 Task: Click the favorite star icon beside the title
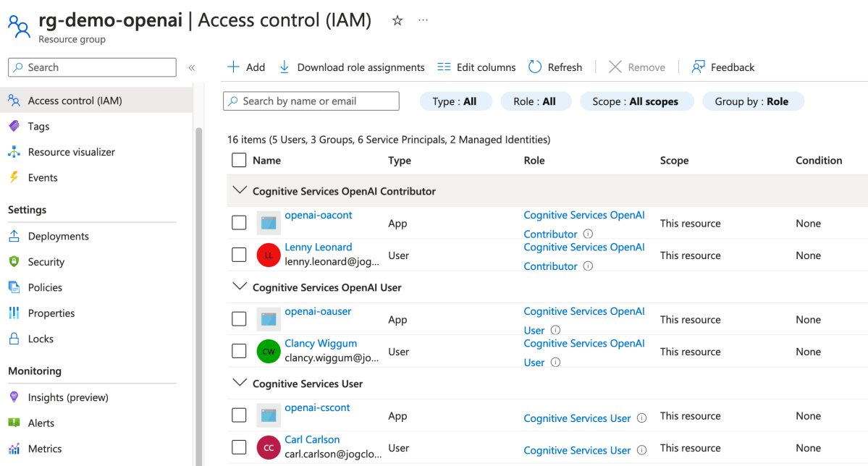(397, 21)
